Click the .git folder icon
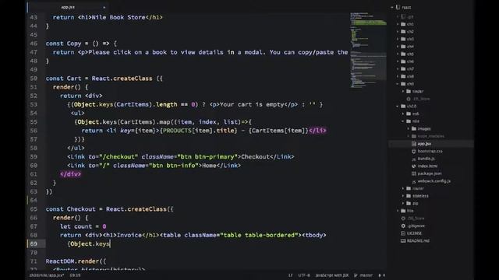The image size is (499, 280). [x=403, y=16]
